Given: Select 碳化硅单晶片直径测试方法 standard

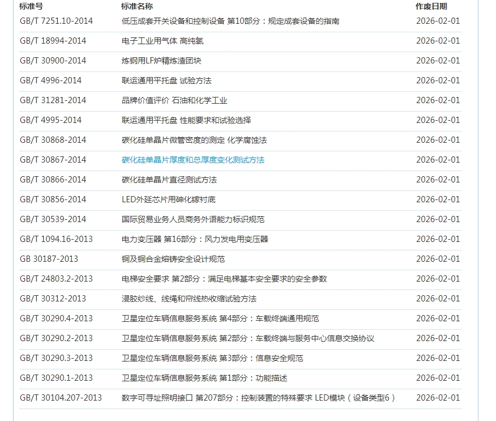Looking at the screenshot, I should pos(169,180).
